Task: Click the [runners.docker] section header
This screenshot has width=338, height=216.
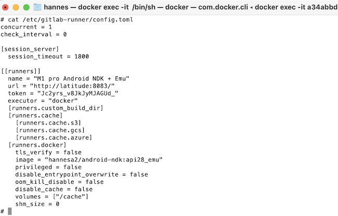Action: 37,145
